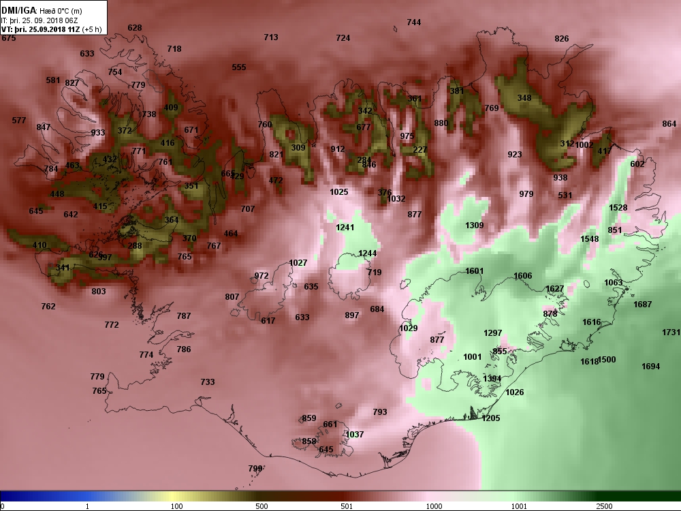Screen dimensions: 681x511
Task: Click the map value 912
Action: [338, 149]
